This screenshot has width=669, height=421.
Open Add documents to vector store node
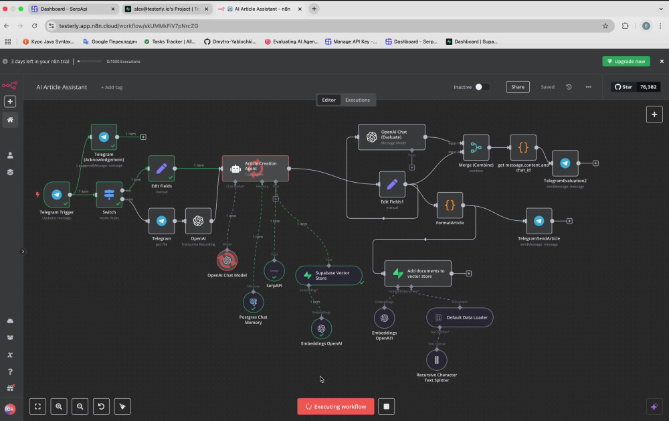pyautogui.click(x=417, y=273)
